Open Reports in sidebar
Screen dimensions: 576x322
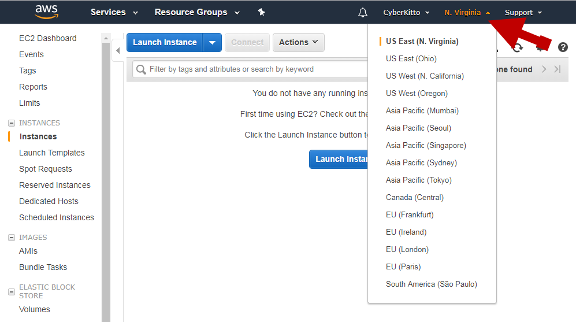pyautogui.click(x=33, y=87)
